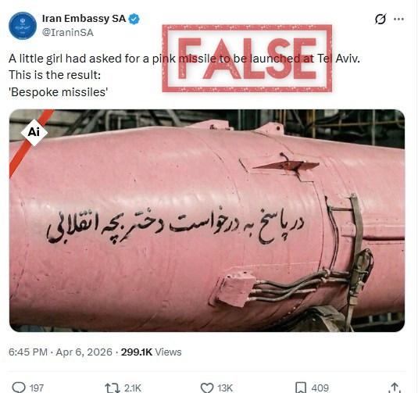Share the post with upload arrow icon
The height and width of the screenshot is (393, 418).
point(395,388)
